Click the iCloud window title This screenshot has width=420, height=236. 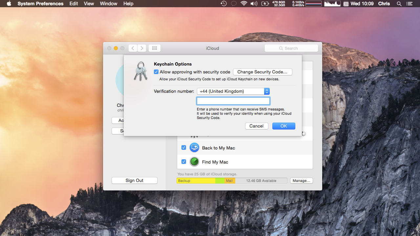tap(213, 48)
